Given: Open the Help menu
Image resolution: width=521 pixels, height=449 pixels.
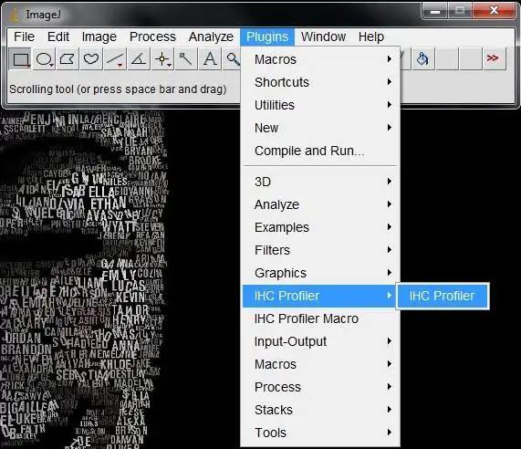Looking at the screenshot, I should click(x=371, y=37).
